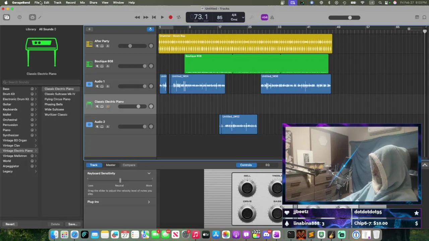This screenshot has height=241, width=429.
Task: Toggle the Metronome button
Action: point(272,17)
